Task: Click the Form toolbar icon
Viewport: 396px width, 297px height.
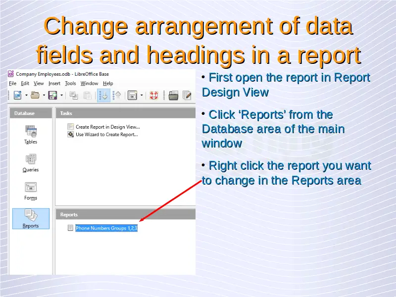Action: click(x=132, y=96)
